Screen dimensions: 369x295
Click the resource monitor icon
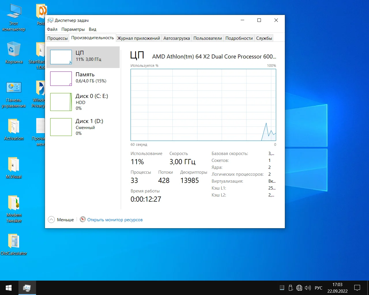[83, 220]
